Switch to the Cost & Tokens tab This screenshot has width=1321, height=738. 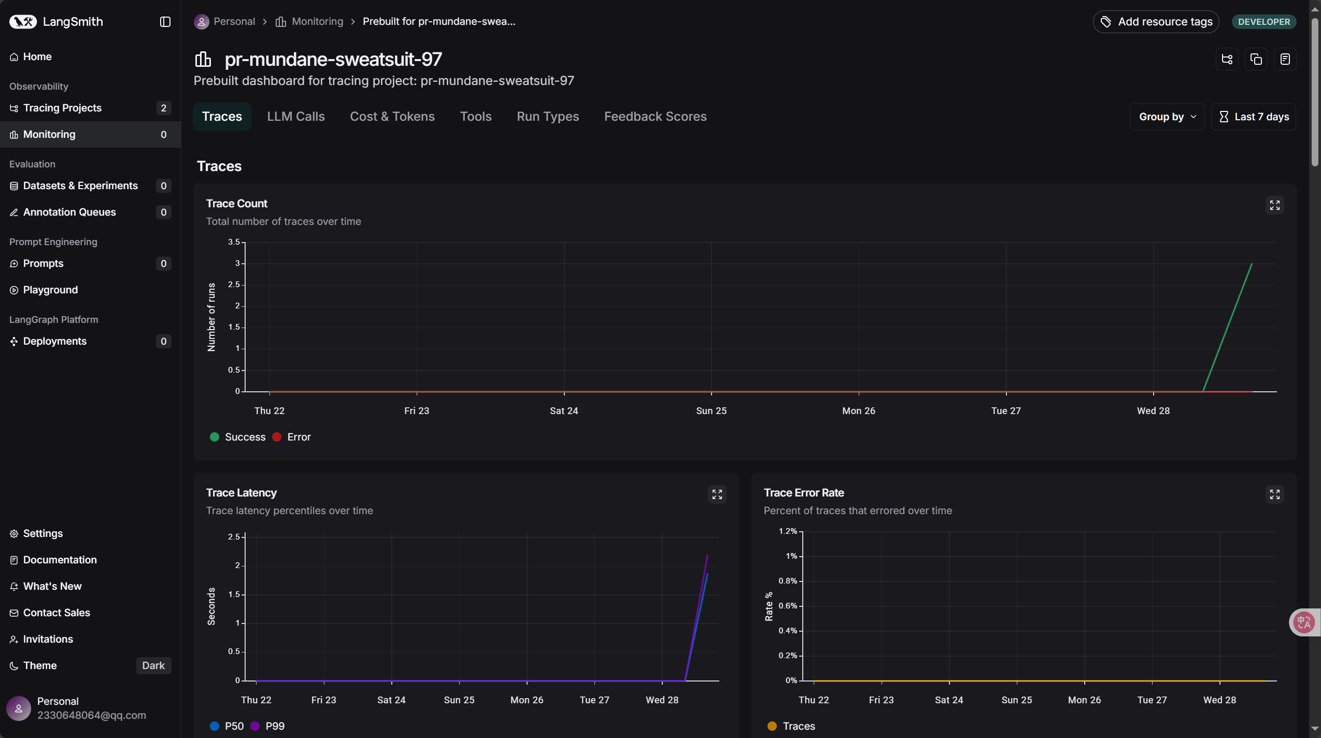tap(392, 117)
